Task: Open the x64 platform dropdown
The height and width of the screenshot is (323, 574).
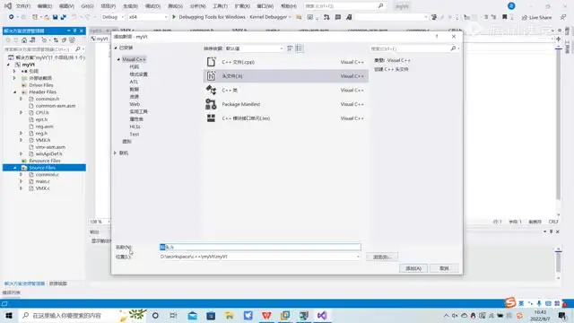Action: click(x=148, y=17)
